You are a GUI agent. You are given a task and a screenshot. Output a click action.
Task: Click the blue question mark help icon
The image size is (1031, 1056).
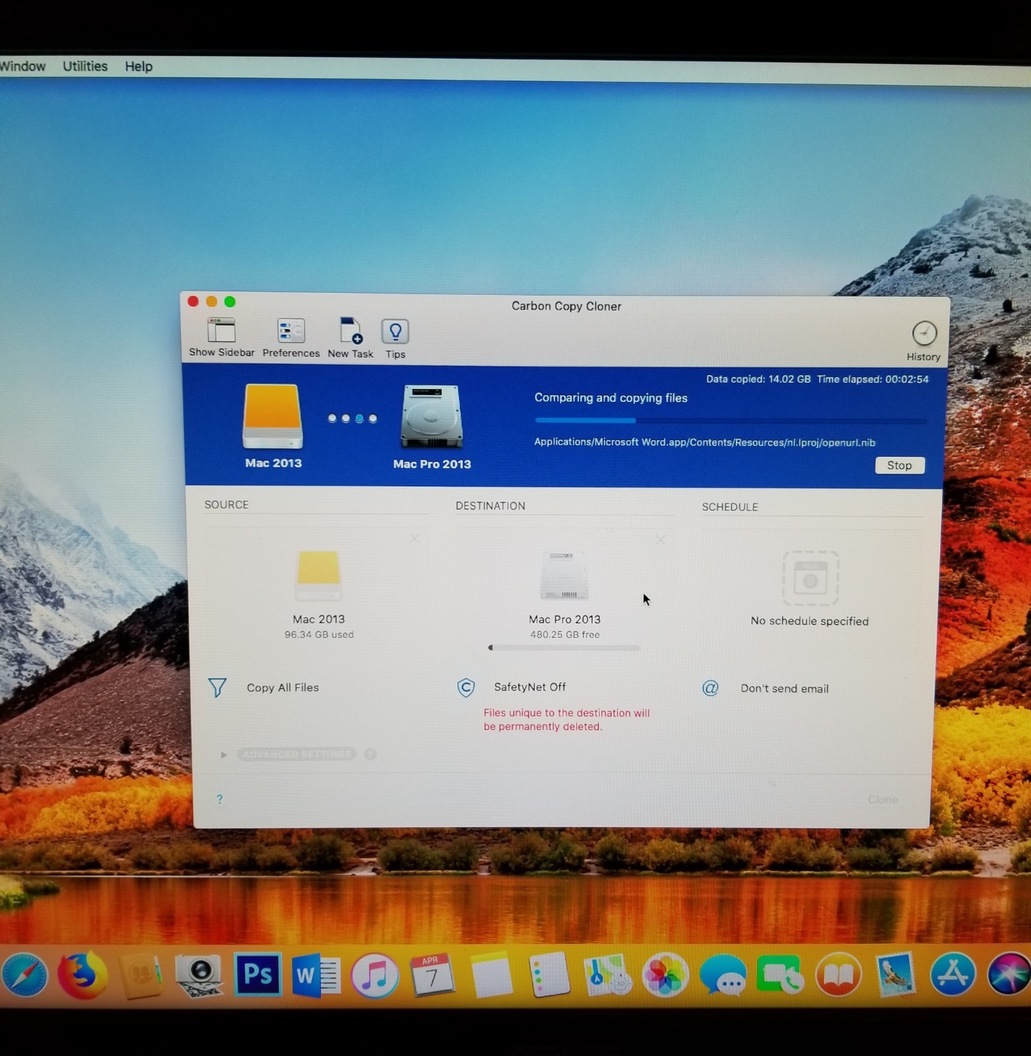[220, 799]
